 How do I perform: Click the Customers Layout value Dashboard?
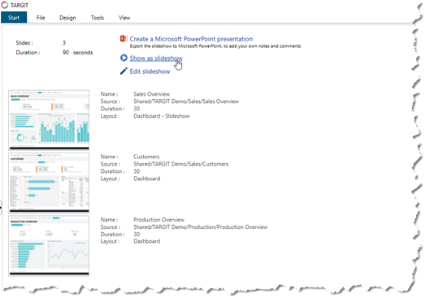point(146,179)
